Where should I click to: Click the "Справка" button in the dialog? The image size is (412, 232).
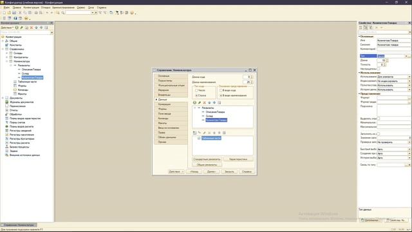pos(247,171)
